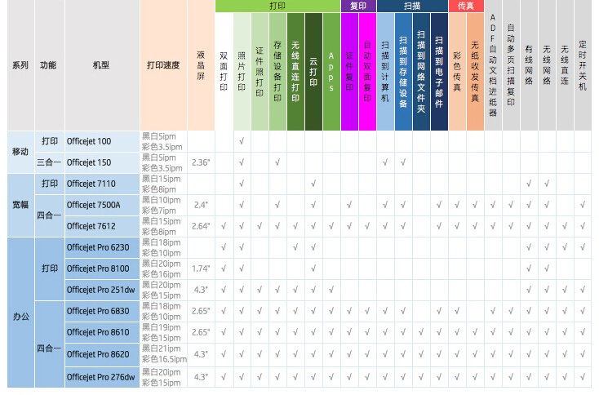Click the 无线网络 column header
This screenshot has height=395, width=599.
[547, 65]
